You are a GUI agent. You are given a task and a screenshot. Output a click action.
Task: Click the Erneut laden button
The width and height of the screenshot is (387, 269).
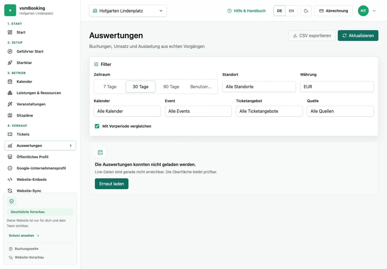112,184
